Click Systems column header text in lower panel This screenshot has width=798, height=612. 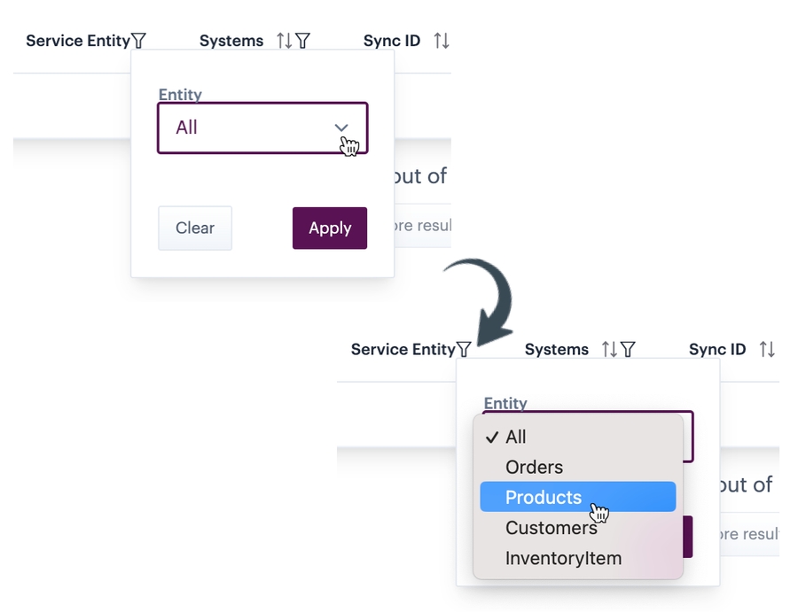556,349
